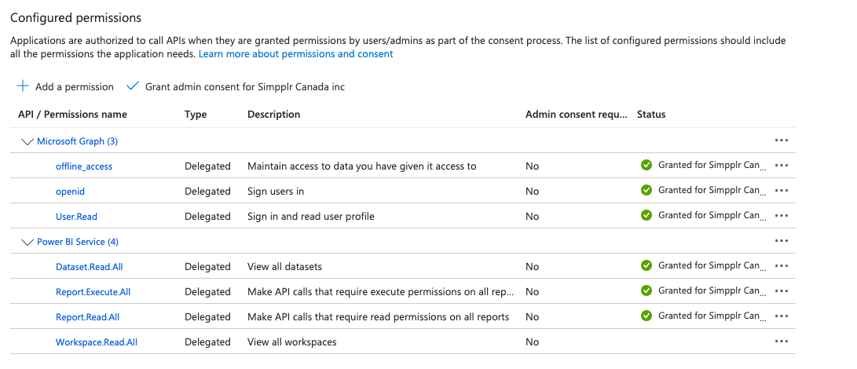Click the plus icon for Add a permission
857x369 pixels.
tap(24, 86)
